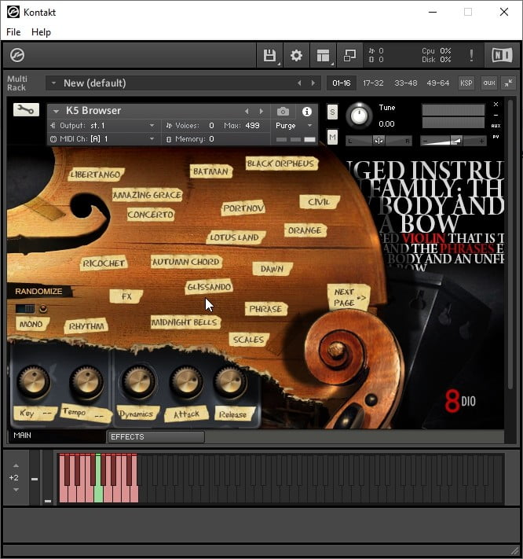The image size is (523, 559).
Task: Click the info 'i' icon
Action: (307, 112)
